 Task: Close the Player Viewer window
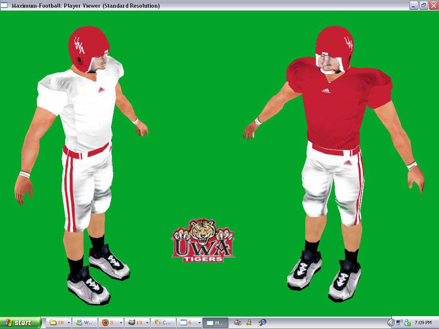coord(433,5)
